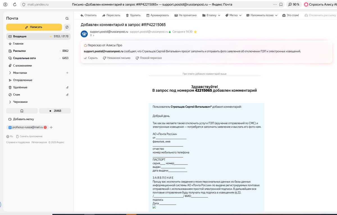Viewport: 337px width, 215px height.
Task: Click green lock security icon near sender
Action: coord(170,32)
